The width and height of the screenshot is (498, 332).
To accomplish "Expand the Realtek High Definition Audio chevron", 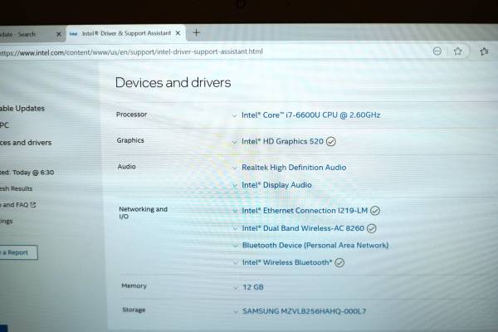I will tap(235, 168).
